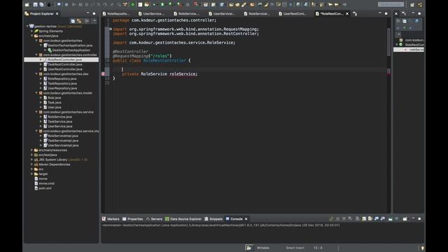
Task: Select RoleServiceImpl.java in the tree
Action: pos(62,136)
